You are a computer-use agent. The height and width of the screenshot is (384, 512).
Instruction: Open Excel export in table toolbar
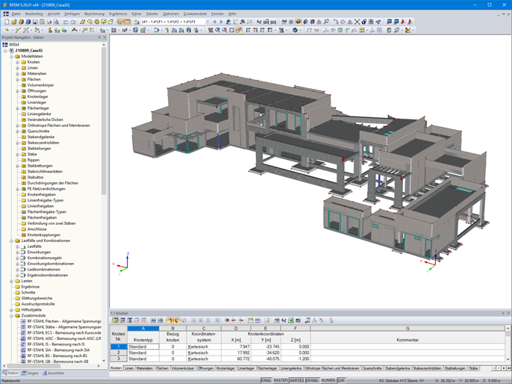[x=290, y=320]
